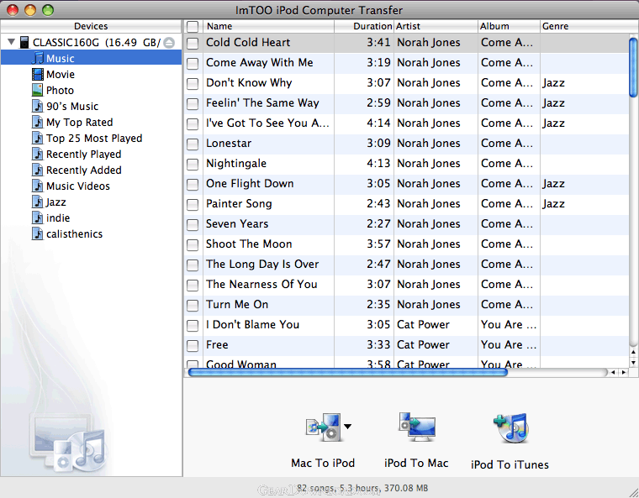Select the Photo category icon in sidebar
The image size is (639, 498).
point(38,91)
